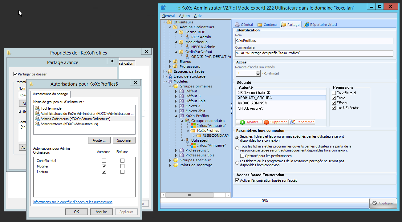402x222 pixels.
Task: Select %KOXO_ADMINS% in the Autorité list
Action: click(x=281, y=103)
